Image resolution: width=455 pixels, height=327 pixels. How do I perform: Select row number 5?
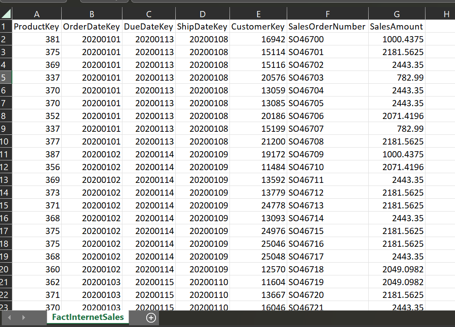coord(6,78)
